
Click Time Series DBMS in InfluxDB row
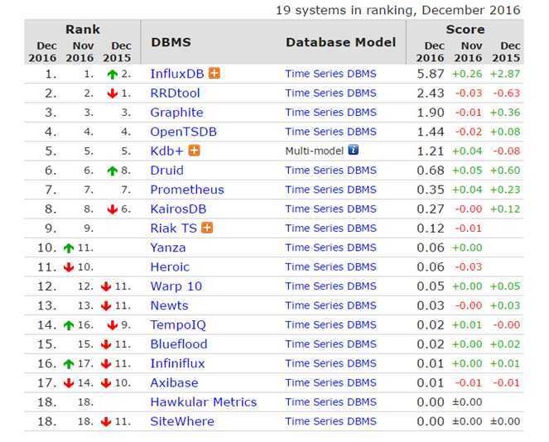point(331,74)
